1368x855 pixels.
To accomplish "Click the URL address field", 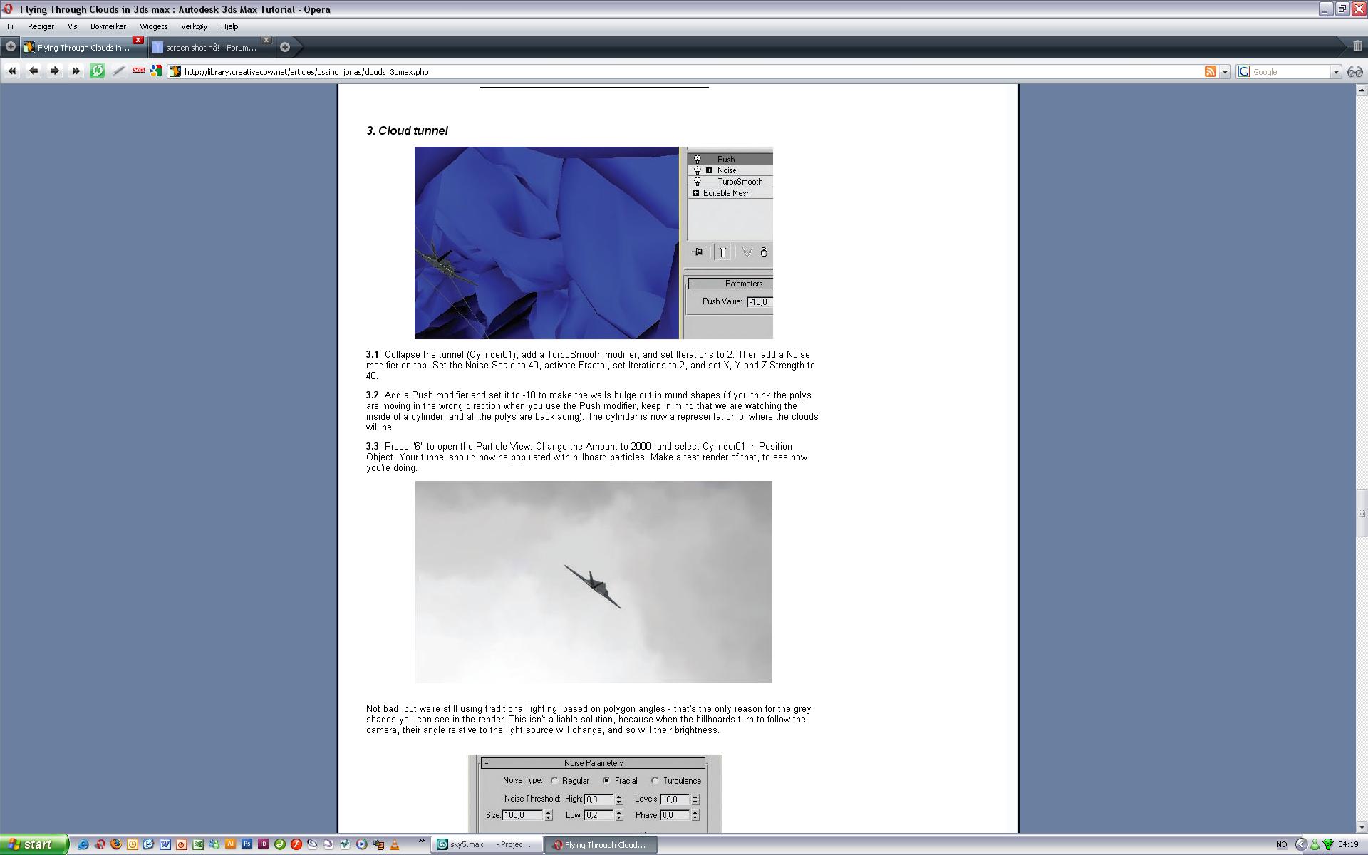I will [684, 72].
